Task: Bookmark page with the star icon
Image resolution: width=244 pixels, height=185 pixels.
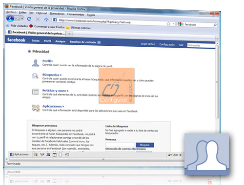Action: click(168, 24)
